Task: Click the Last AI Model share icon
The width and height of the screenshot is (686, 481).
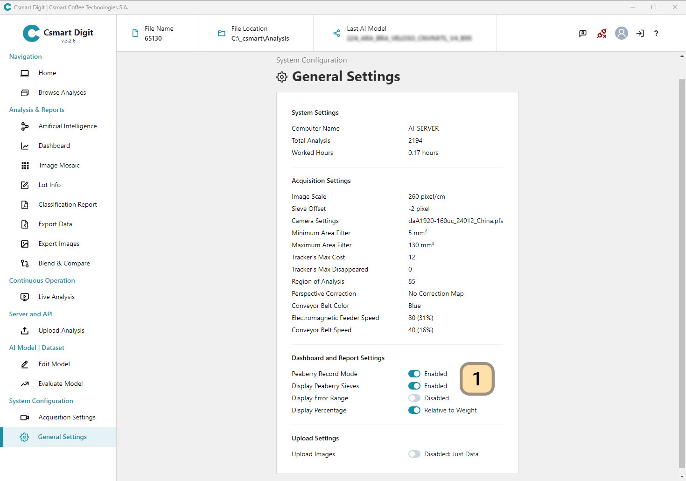Action: coord(336,33)
